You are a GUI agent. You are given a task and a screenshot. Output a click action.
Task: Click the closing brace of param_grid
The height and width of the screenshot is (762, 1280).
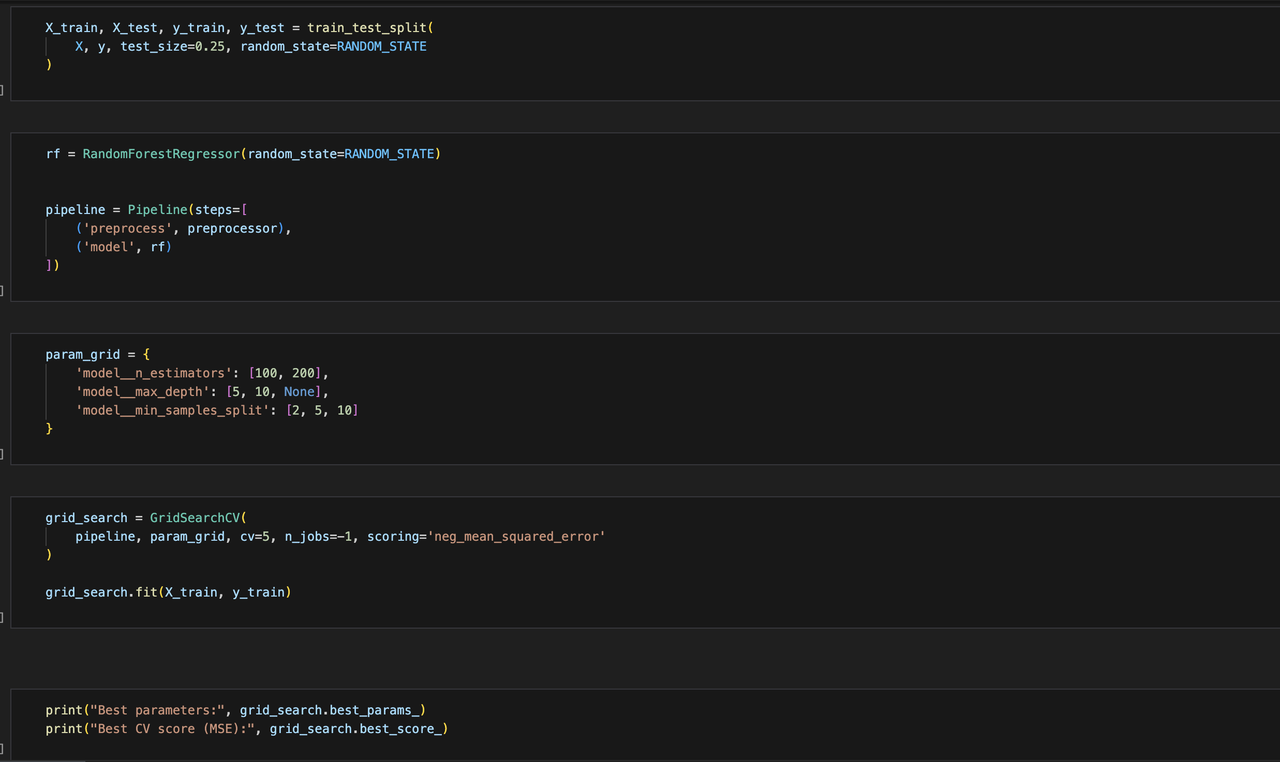49,429
